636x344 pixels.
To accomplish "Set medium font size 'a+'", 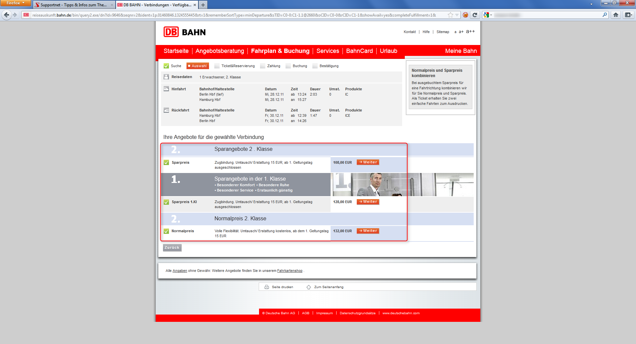I will point(461,32).
